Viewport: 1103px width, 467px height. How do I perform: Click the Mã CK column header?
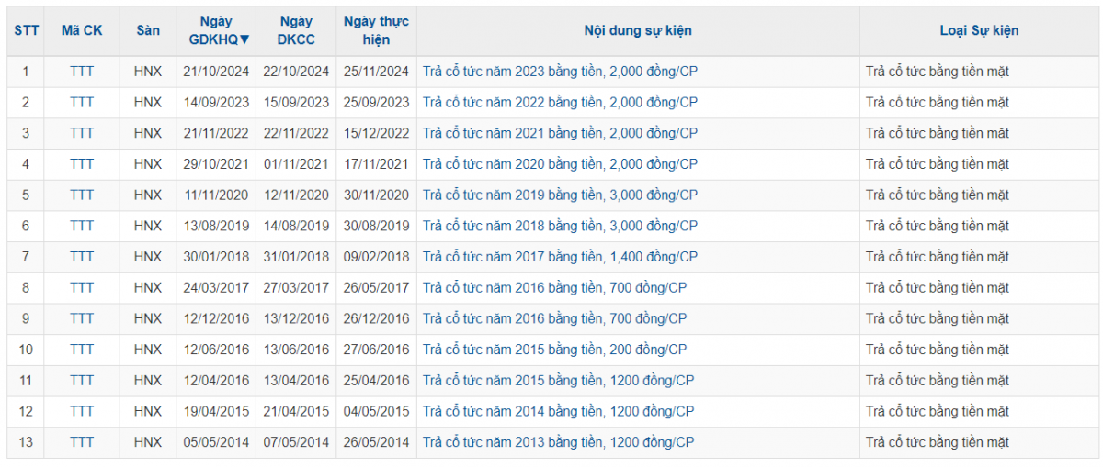point(82,30)
